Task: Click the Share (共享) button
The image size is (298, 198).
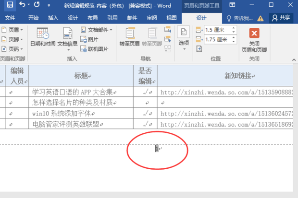Action: click(x=281, y=18)
